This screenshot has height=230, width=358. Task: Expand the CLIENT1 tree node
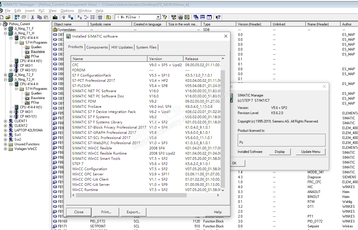tap(5, 121)
